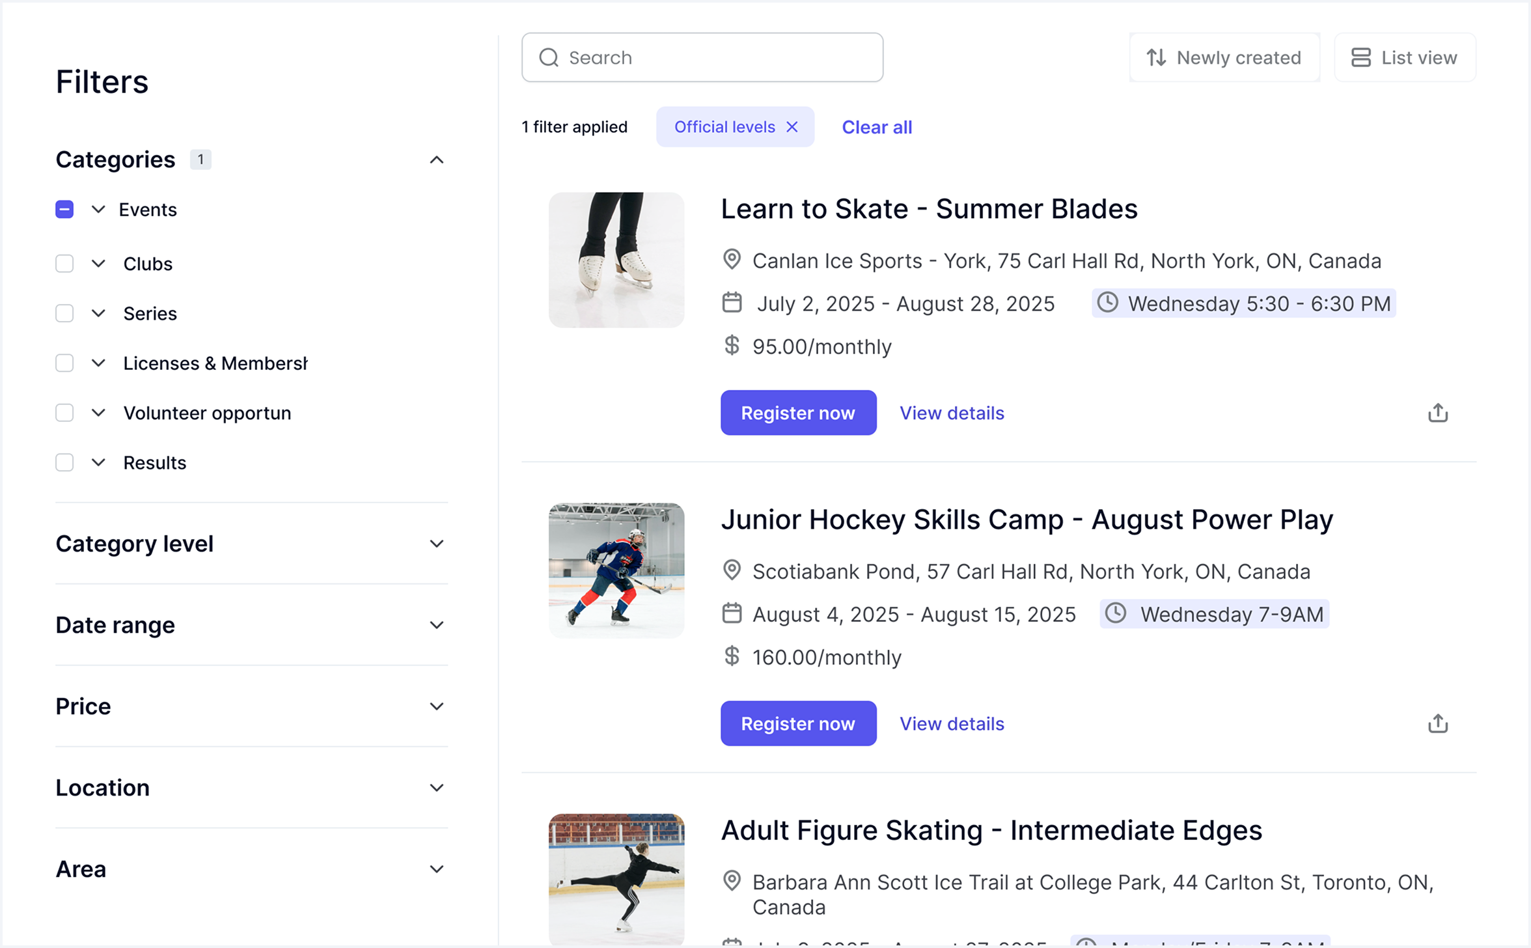The height and width of the screenshot is (948, 1531).
Task: Click the Categories count badge showing 1
Action: [x=200, y=160]
